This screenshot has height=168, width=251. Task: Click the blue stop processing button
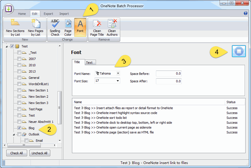(x=239, y=51)
